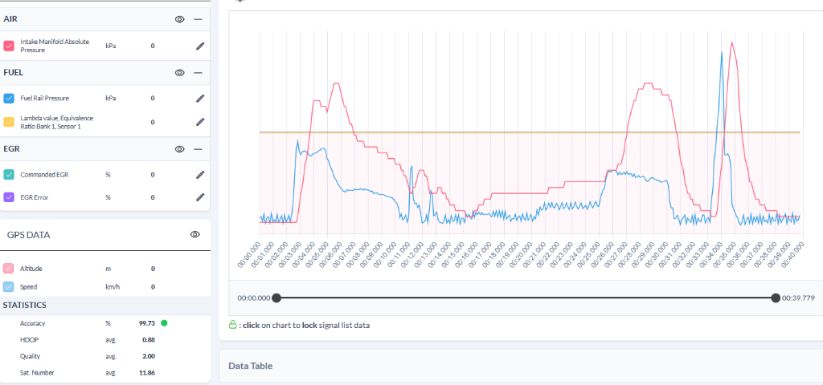The width and height of the screenshot is (823, 385).
Task: Click the Commanded EGR label
Action: (x=44, y=174)
